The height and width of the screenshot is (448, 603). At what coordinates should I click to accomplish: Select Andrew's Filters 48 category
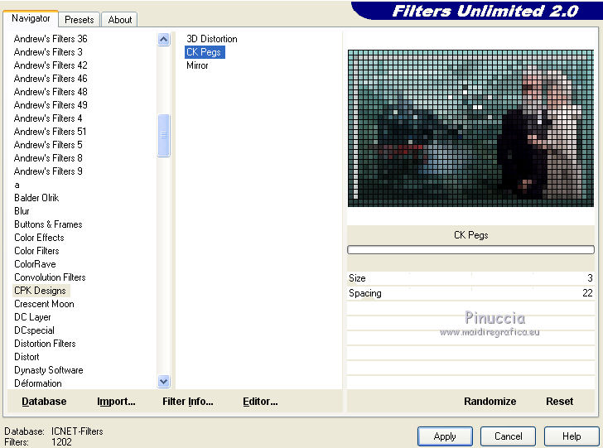[x=51, y=92]
